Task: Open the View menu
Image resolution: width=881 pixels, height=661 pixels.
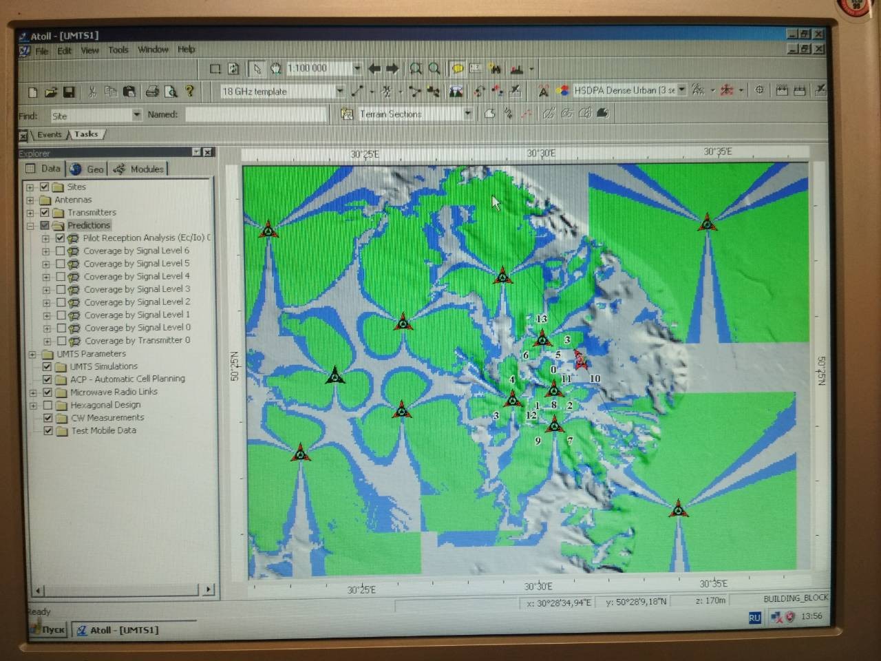Action: pos(89,50)
